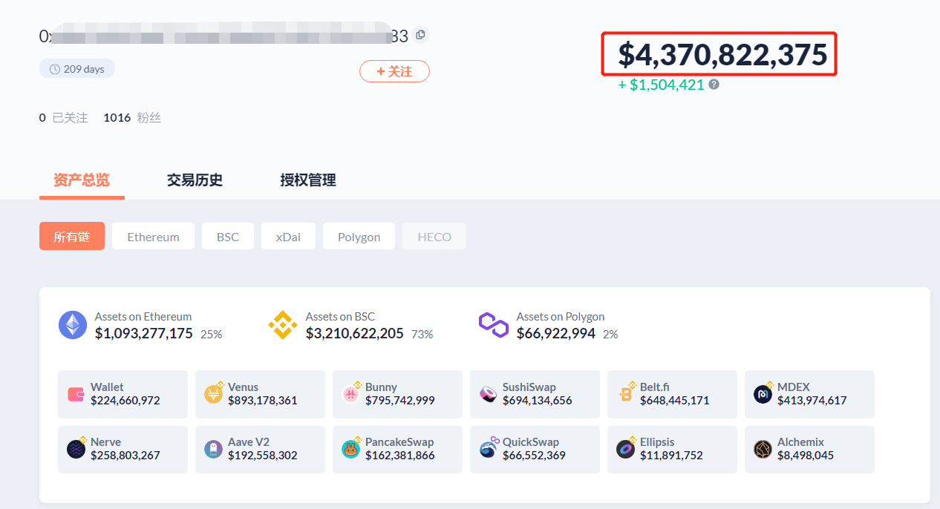The height and width of the screenshot is (509, 940).
Task: Click the Belt.fi asset card
Action: [671, 394]
